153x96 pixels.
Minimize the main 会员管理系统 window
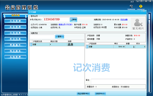(x=138, y=1)
